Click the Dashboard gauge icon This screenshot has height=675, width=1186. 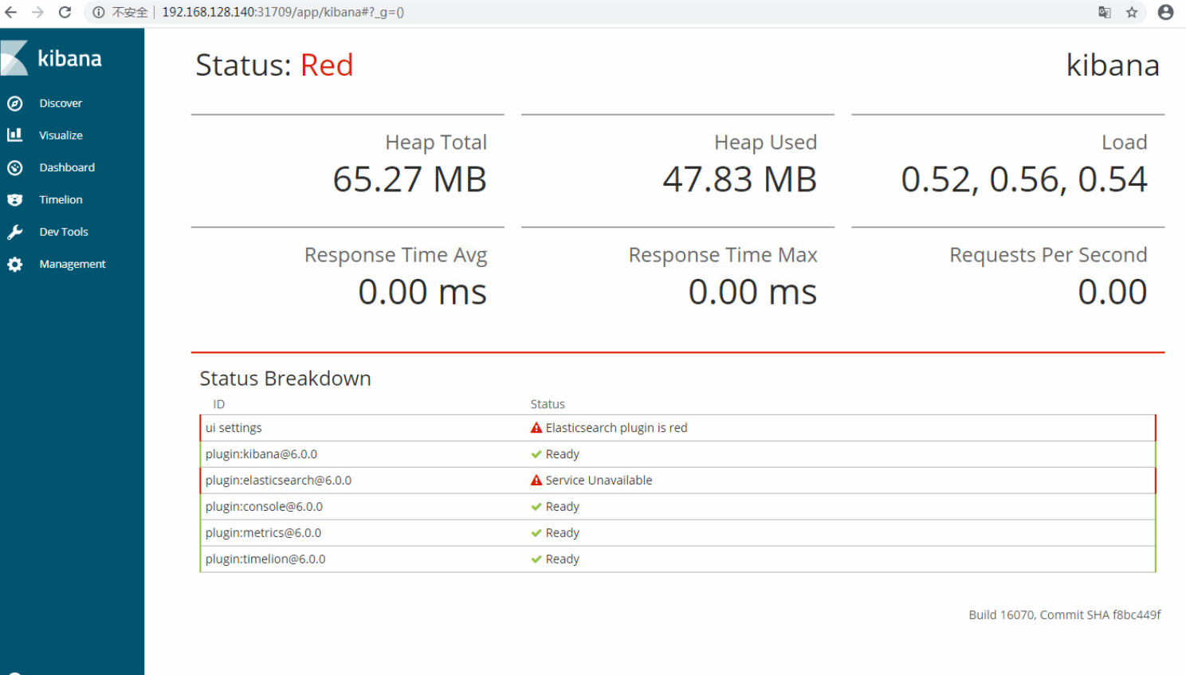(14, 167)
